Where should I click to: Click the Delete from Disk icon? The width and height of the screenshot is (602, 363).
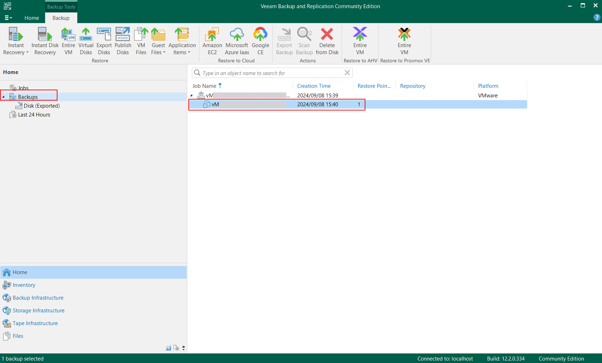(x=327, y=34)
